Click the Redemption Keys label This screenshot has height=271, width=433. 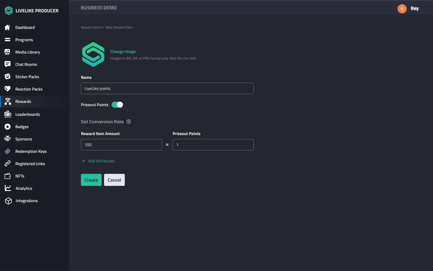click(x=31, y=151)
